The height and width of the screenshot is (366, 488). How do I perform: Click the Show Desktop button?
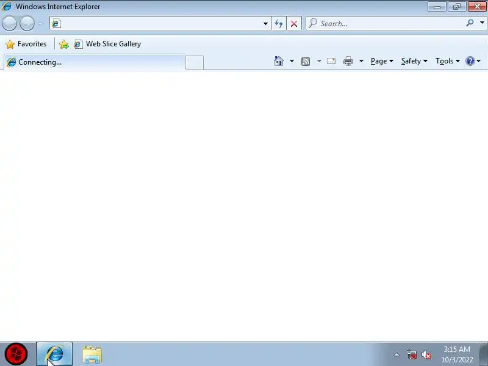pyautogui.click(x=483, y=354)
